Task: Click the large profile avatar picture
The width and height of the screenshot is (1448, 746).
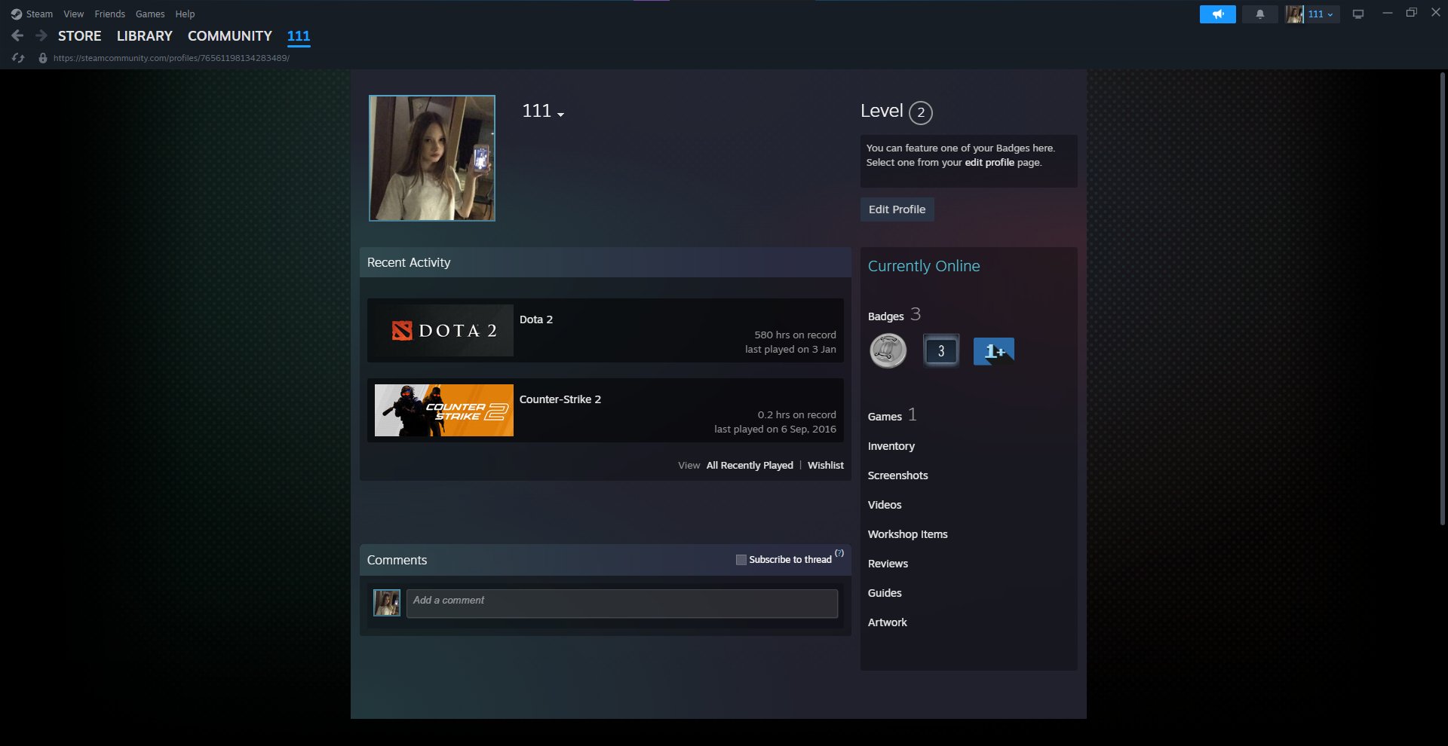Action: (x=432, y=158)
